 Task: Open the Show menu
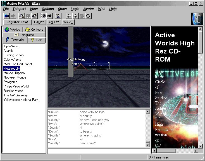[x=62, y=9]
